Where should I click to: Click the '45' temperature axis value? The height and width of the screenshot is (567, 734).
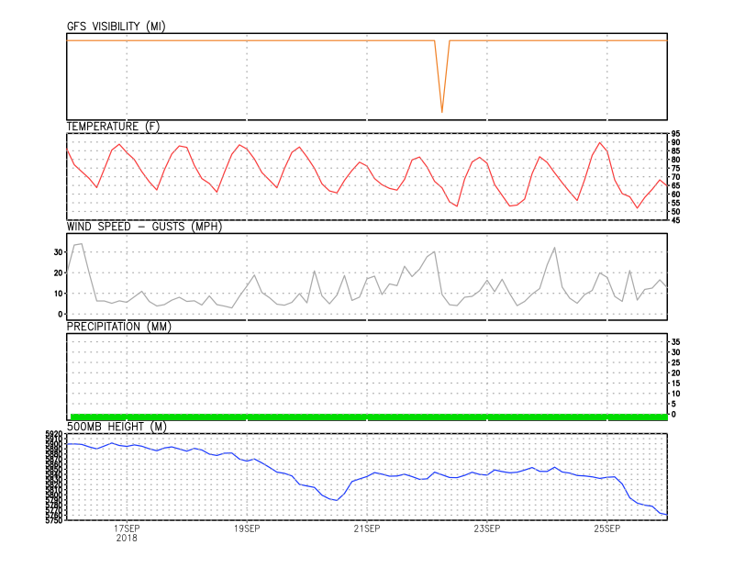pos(675,220)
